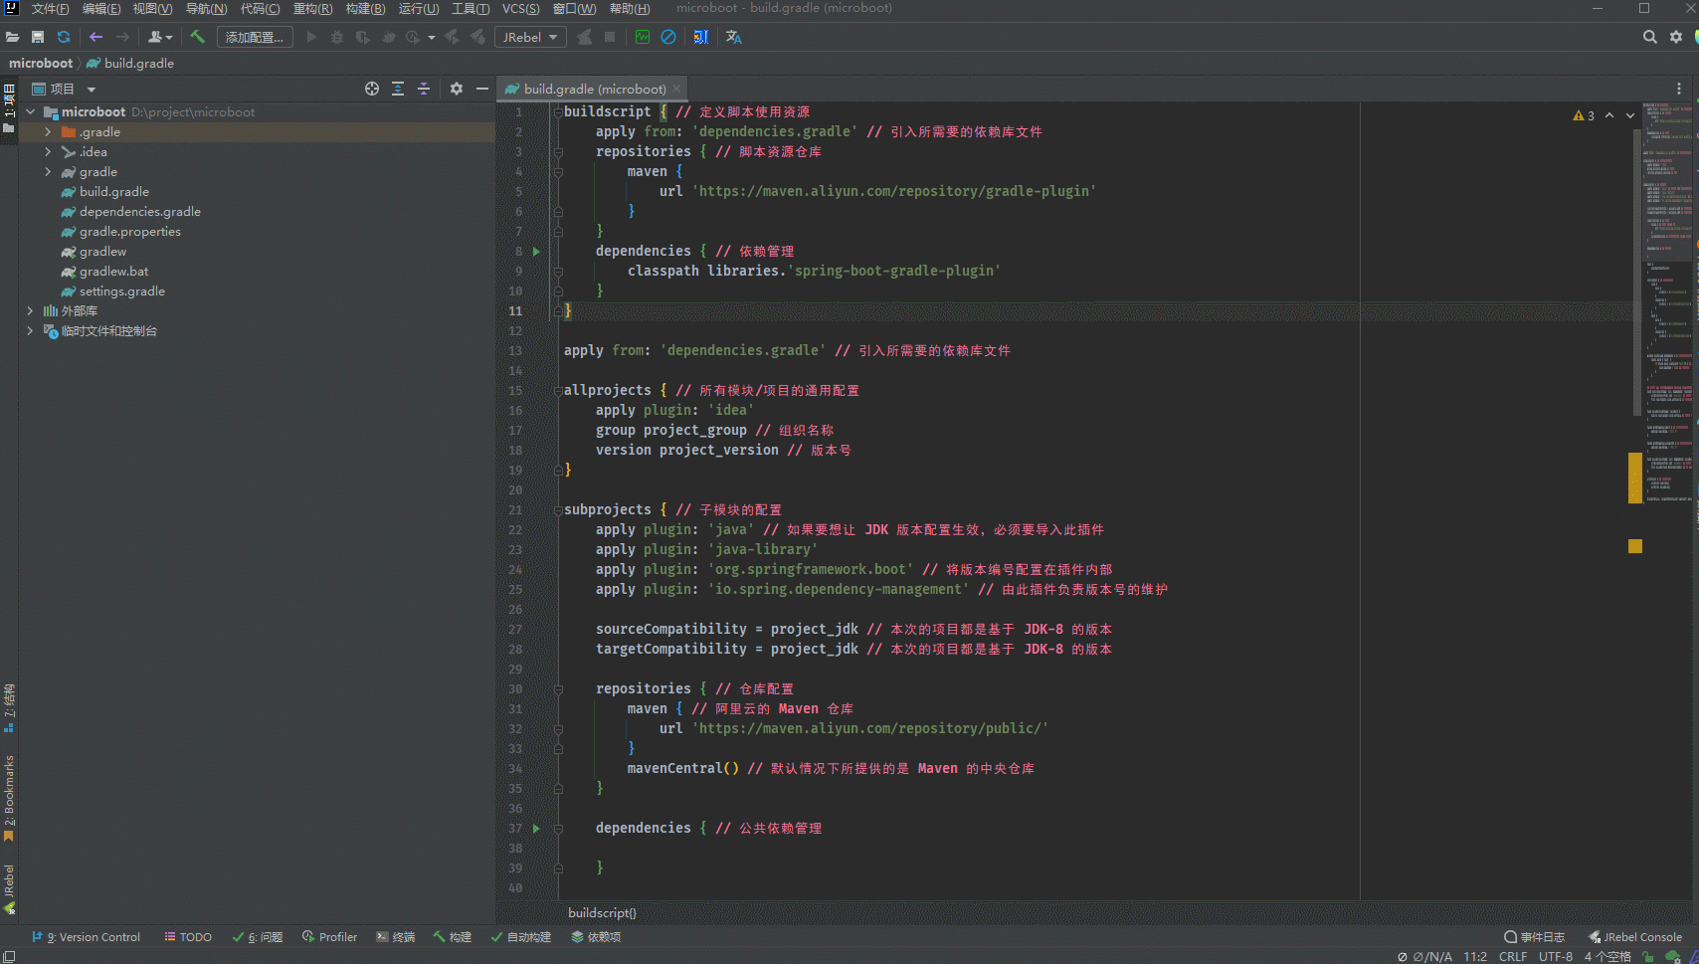The width and height of the screenshot is (1699, 964).
Task: Go to previous highlighted error arrow
Action: click(1609, 115)
